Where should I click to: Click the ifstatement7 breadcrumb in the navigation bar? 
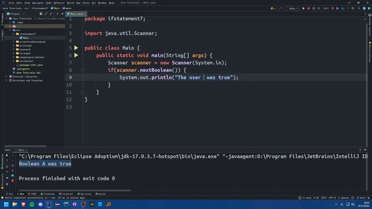[x=40, y=8]
